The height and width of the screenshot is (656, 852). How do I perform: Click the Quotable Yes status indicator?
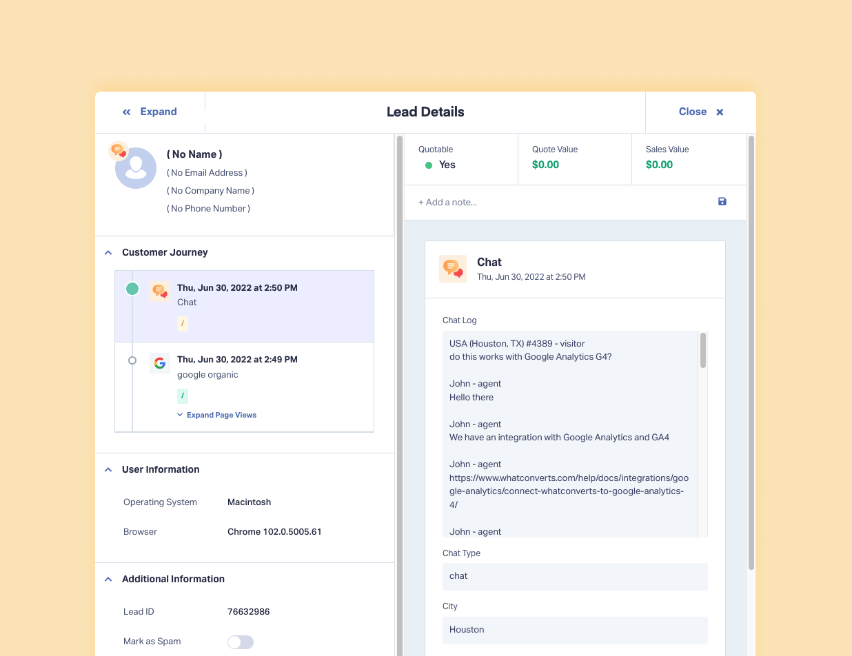tap(440, 165)
